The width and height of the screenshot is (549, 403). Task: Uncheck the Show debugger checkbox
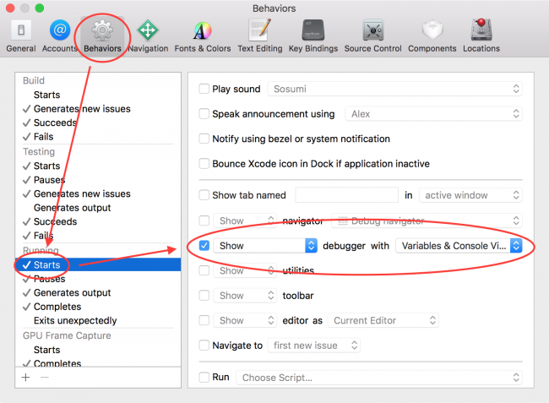tap(204, 246)
